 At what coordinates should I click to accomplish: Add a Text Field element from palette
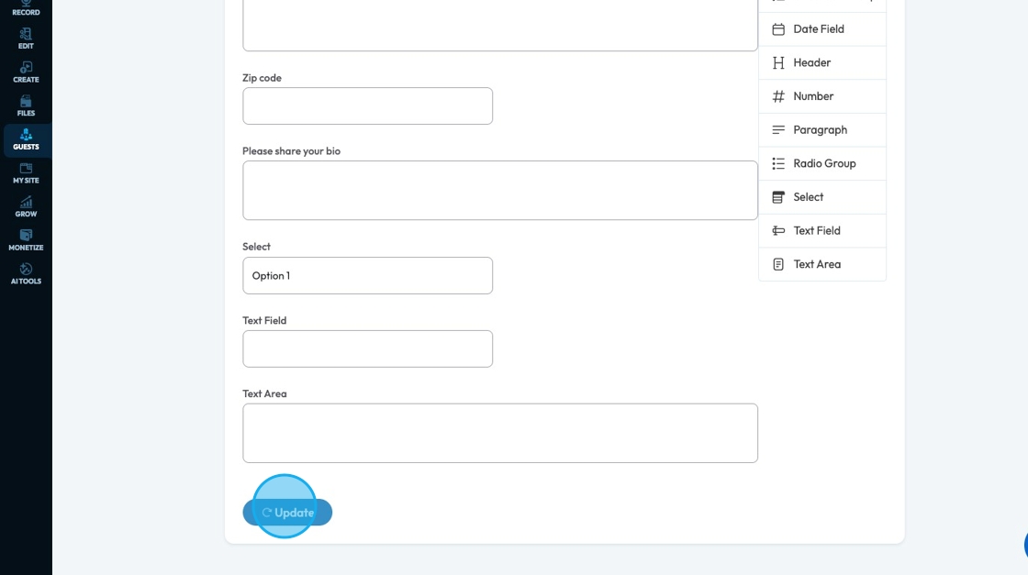tap(822, 230)
